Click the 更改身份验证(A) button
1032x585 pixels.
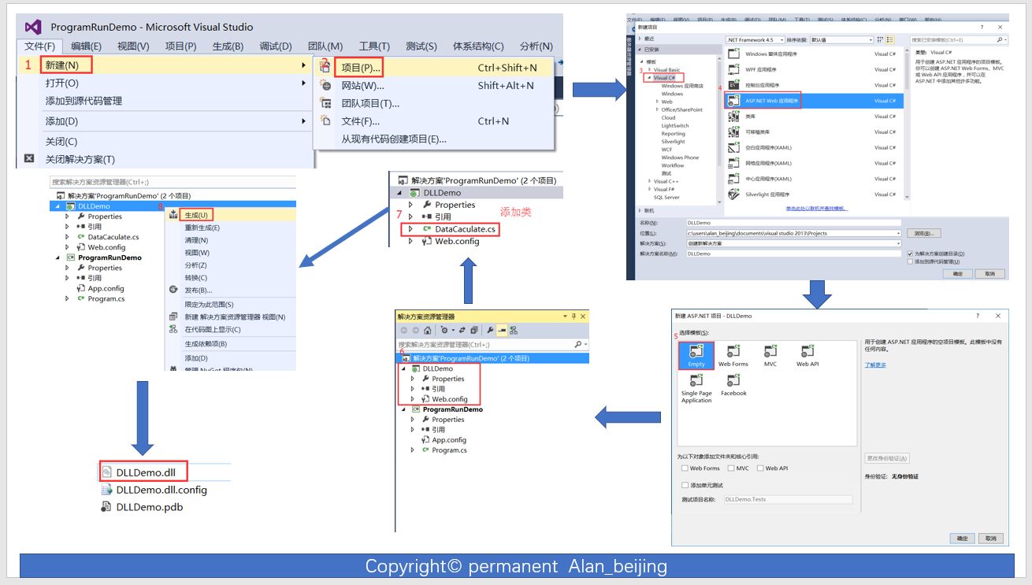click(x=887, y=458)
